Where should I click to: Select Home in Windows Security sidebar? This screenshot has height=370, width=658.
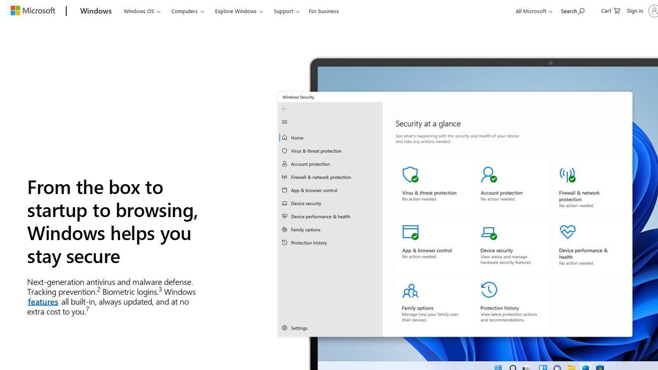click(x=293, y=138)
